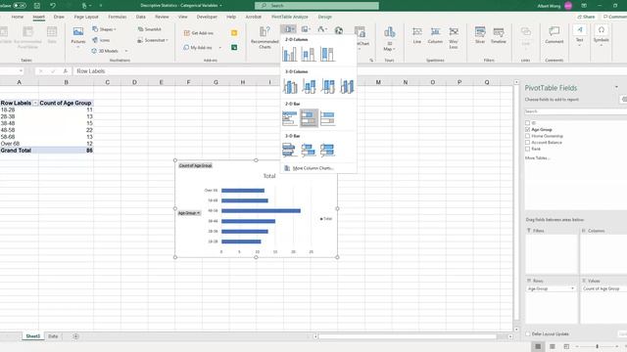Toggle the AutoSave switch

(x=20, y=6)
